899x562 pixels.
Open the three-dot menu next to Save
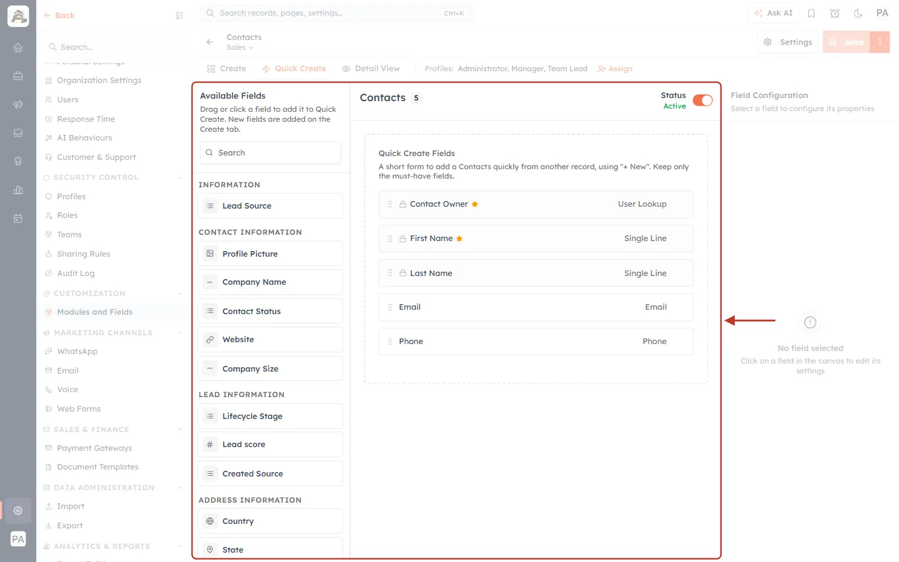pos(880,42)
